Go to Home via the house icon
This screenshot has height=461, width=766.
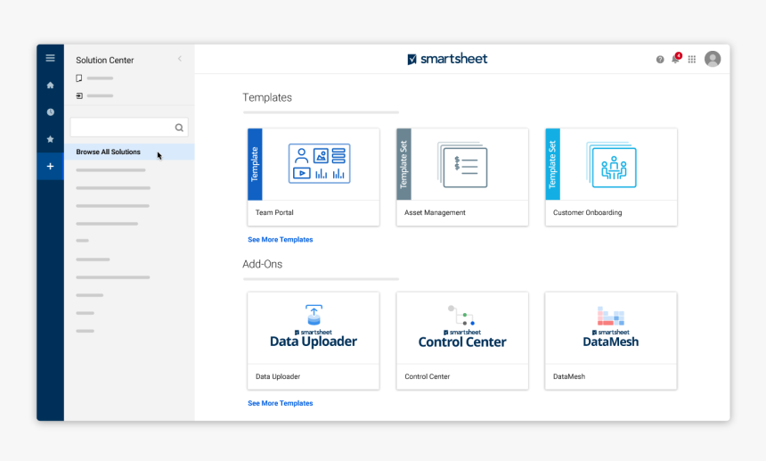tap(50, 85)
